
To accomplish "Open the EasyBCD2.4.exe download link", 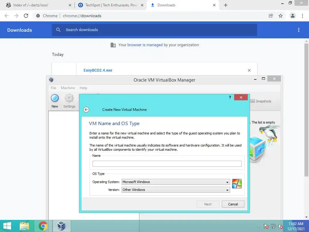I will pos(98,70).
